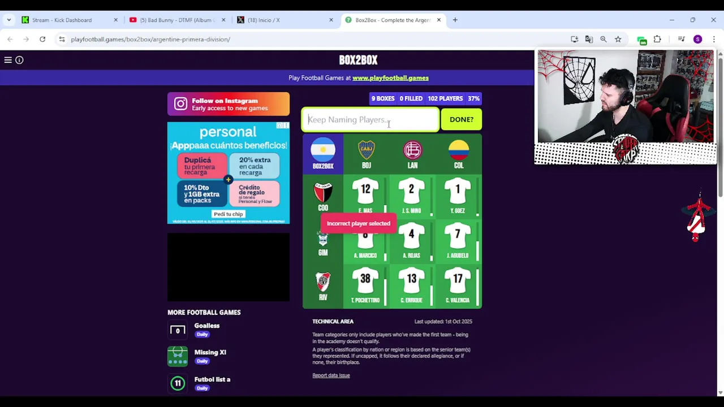724x407 pixels.
Task: Click the zoom magnifier icon in address bar
Action: (x=604, y=39)
